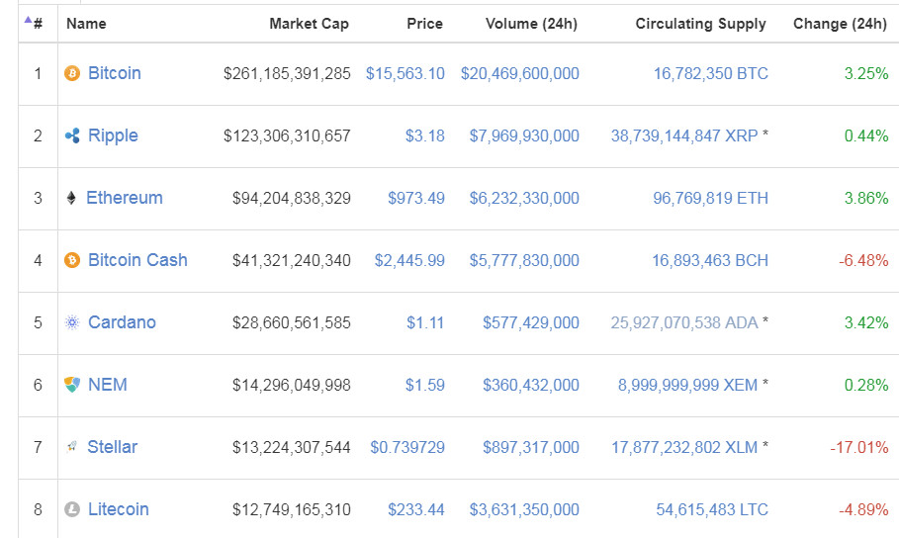Click the NEM shield logo icon
This screenshot has width=899, height=538.
click(72, 385)
